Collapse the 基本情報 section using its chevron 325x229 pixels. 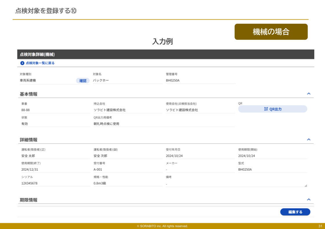[309, 93]
